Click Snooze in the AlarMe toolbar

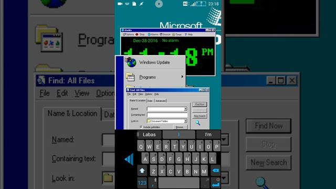[x=165, y=34]
